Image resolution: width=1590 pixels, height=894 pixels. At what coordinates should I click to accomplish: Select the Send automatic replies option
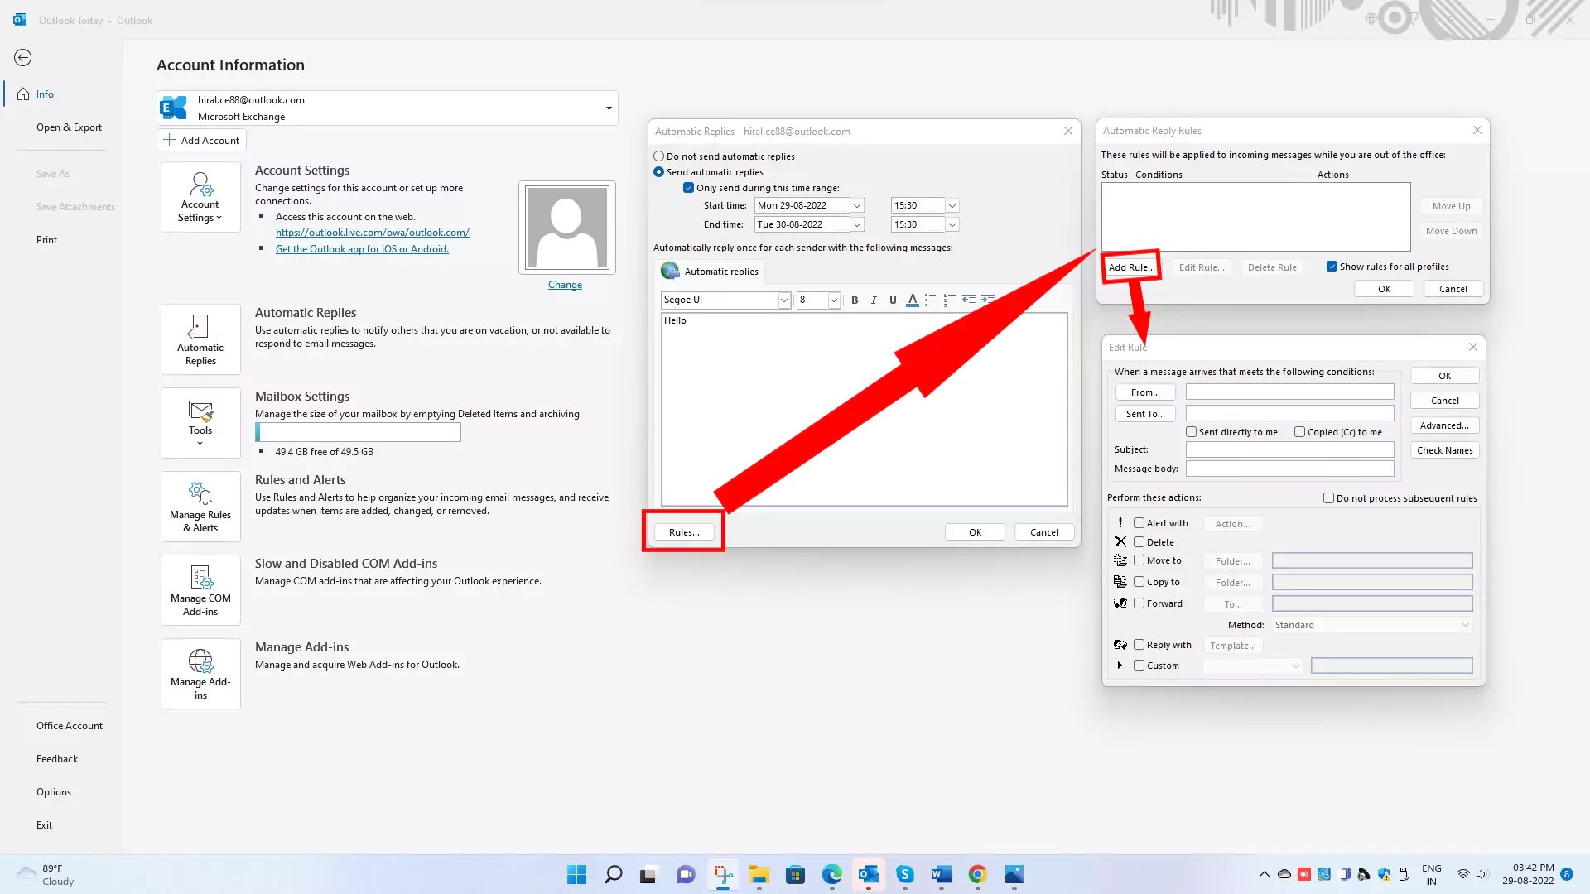pos(659,171)
